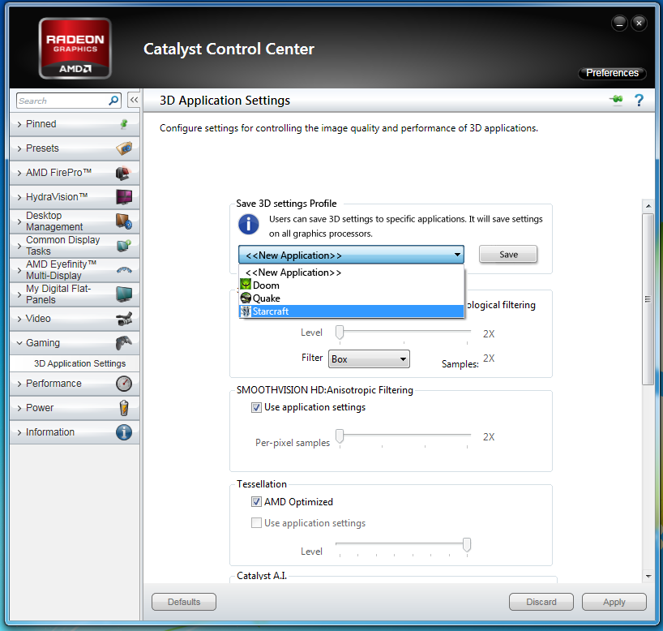
Task: Toggle the AMD Optimized checkbox
Action: point(257,502)
